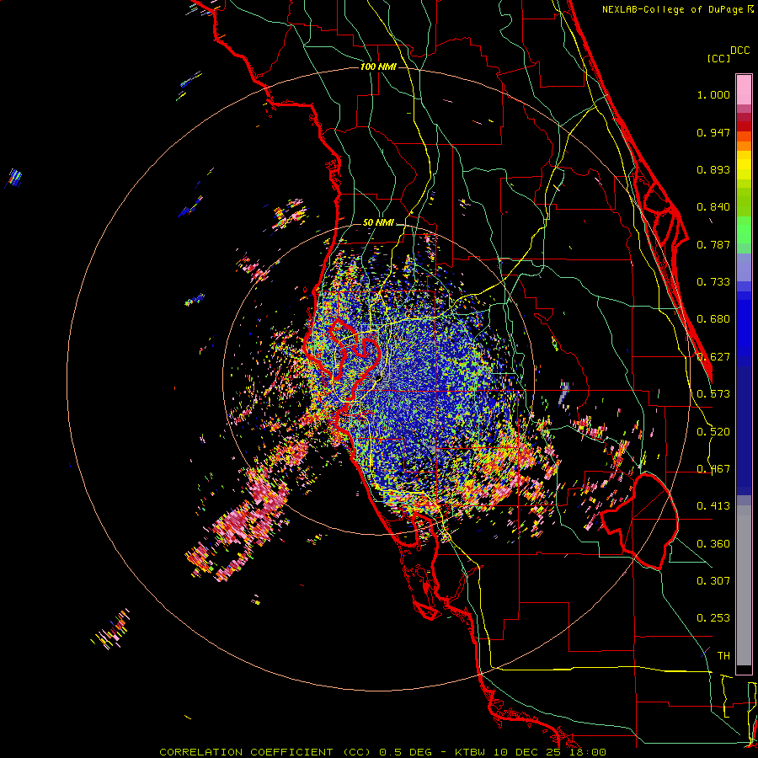Image resolution: width=758 pixels, height=758 pixels.
Task: Click the 0.360 scale value
Action: 713,544
